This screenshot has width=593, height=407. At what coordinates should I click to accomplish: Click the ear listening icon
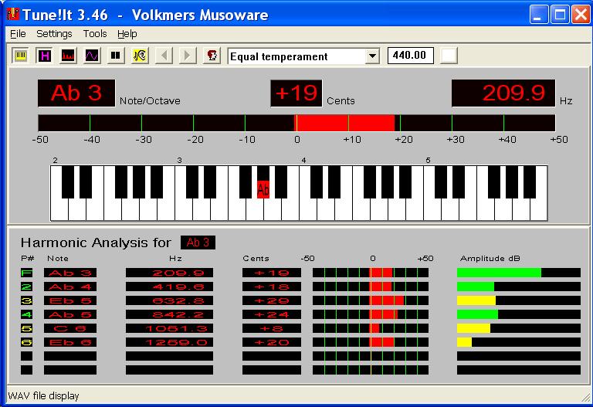tap(140, 56)
